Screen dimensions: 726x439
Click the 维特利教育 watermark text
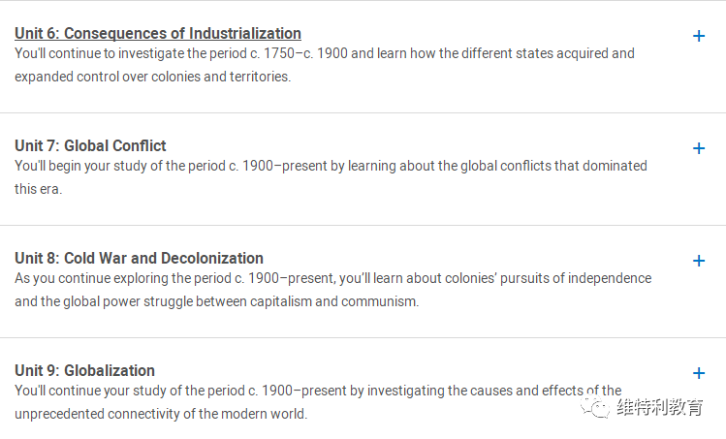click(660, 408)
